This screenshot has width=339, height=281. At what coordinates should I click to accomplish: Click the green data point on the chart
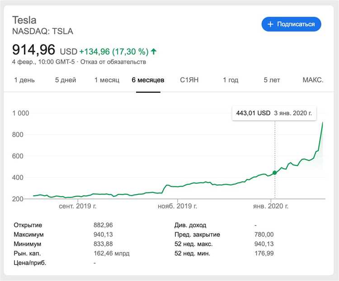point(274,173)
